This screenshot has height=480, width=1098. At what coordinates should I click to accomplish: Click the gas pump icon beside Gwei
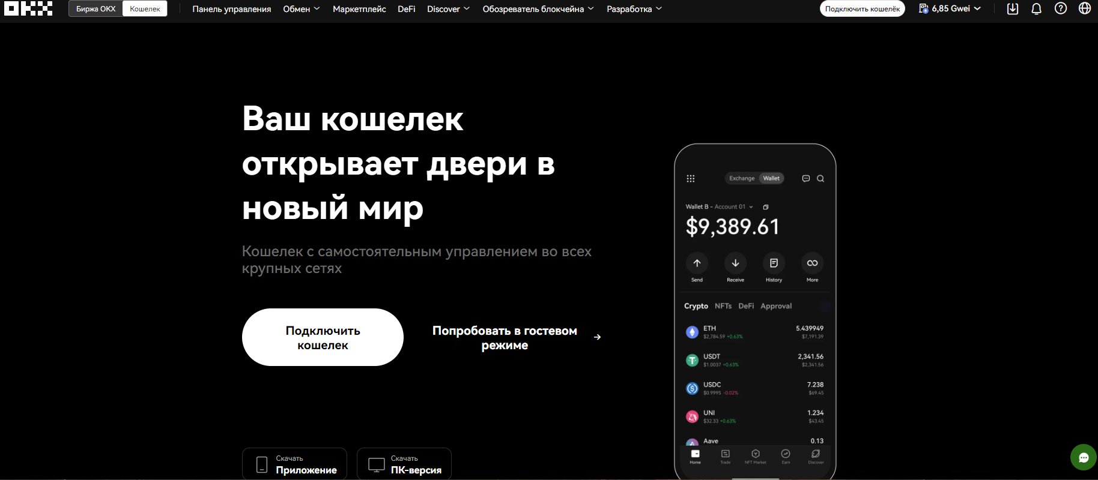pyautogui.click(x=924, y=8)
